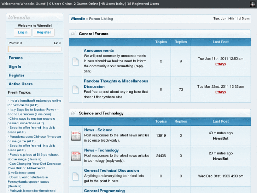Open the Announcements forum
Screen dimensions: 257x193
[x=99, y=50]
